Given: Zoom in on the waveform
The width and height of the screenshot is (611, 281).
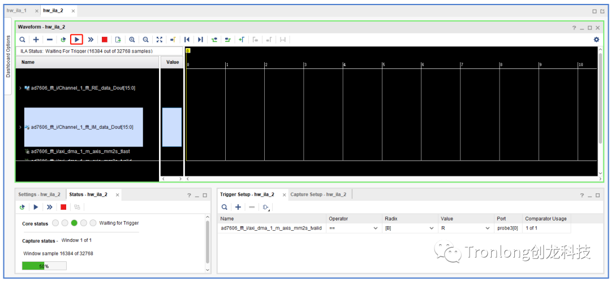Looking at the screenshot, I should 132,40.
